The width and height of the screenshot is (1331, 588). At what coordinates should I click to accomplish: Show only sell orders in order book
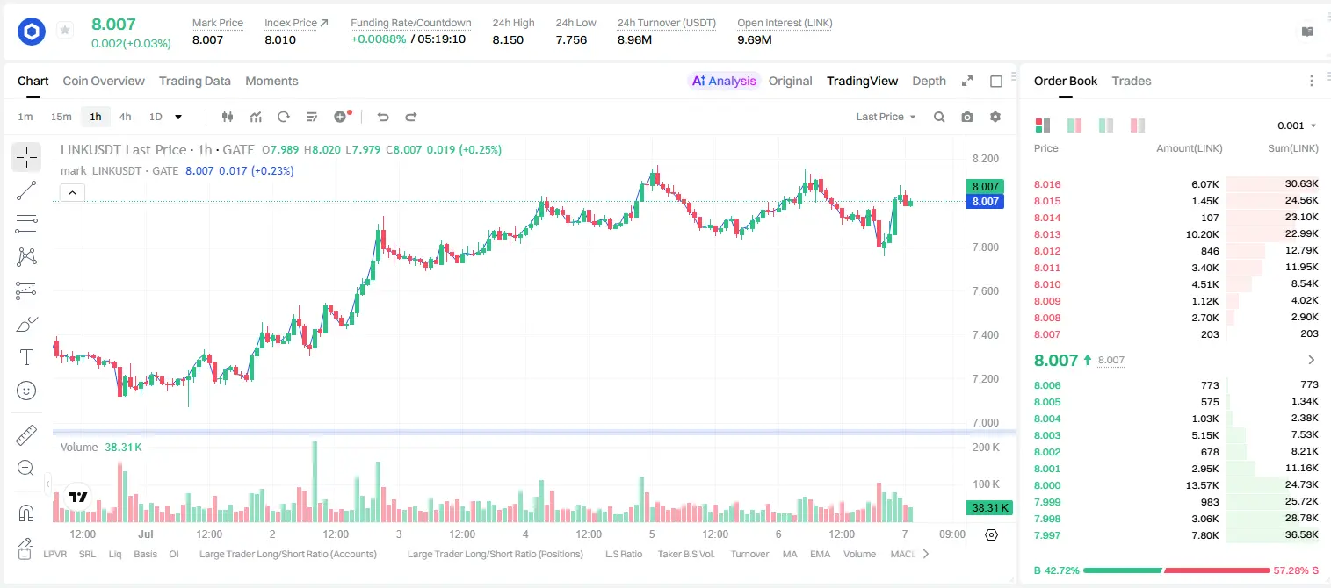(1138, 125)
